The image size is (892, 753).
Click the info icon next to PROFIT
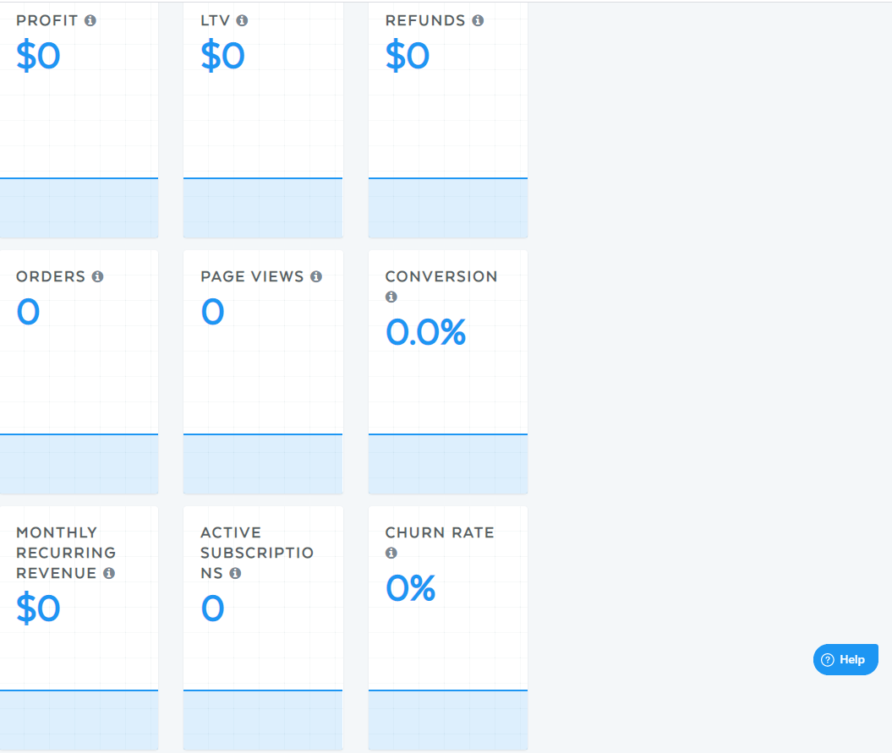point(90,20)
